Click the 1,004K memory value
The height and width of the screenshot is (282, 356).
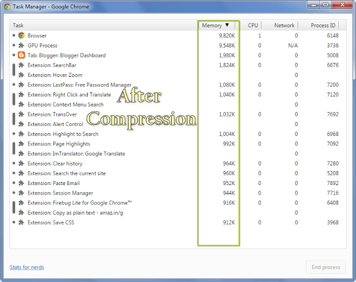[x=227, y=134]
